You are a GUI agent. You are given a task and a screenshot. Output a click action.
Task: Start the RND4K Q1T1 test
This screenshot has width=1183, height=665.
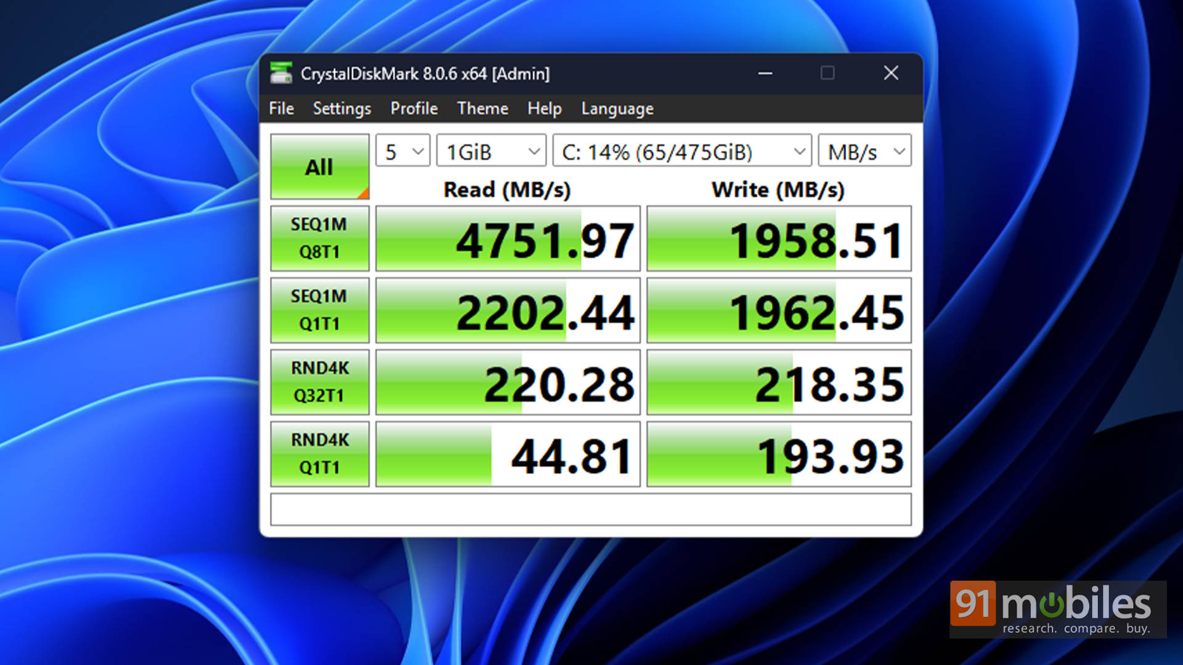[320, 454]
